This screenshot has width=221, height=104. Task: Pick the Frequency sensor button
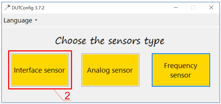[181, 70]
